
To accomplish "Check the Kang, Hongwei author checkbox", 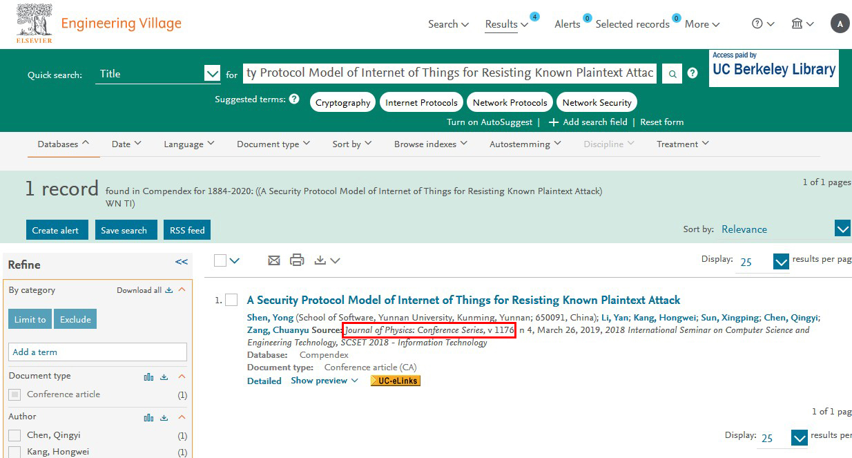I will (14, 452).
